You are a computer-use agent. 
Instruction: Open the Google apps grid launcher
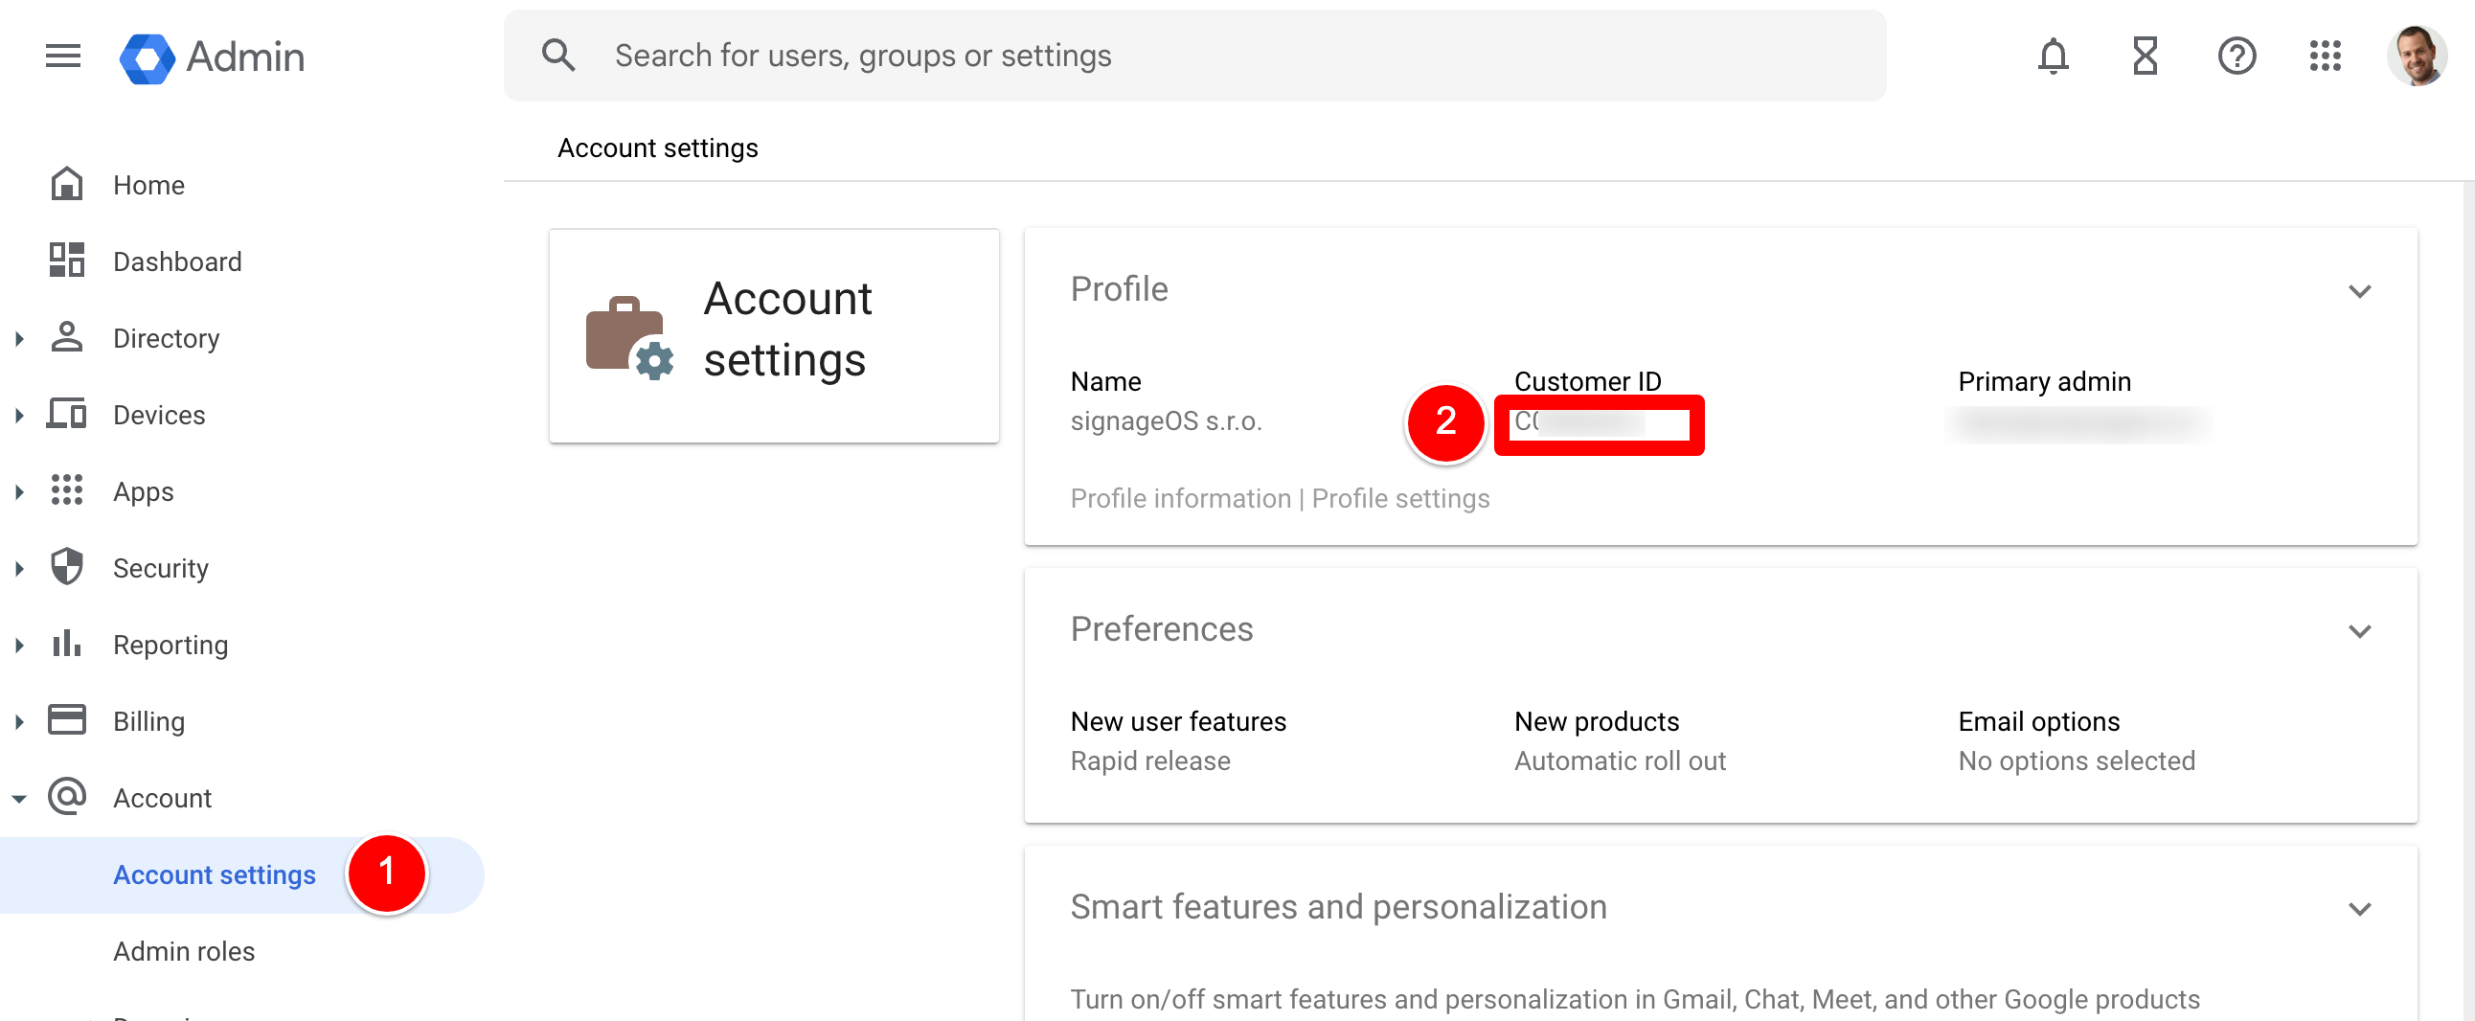point(2326,56)
